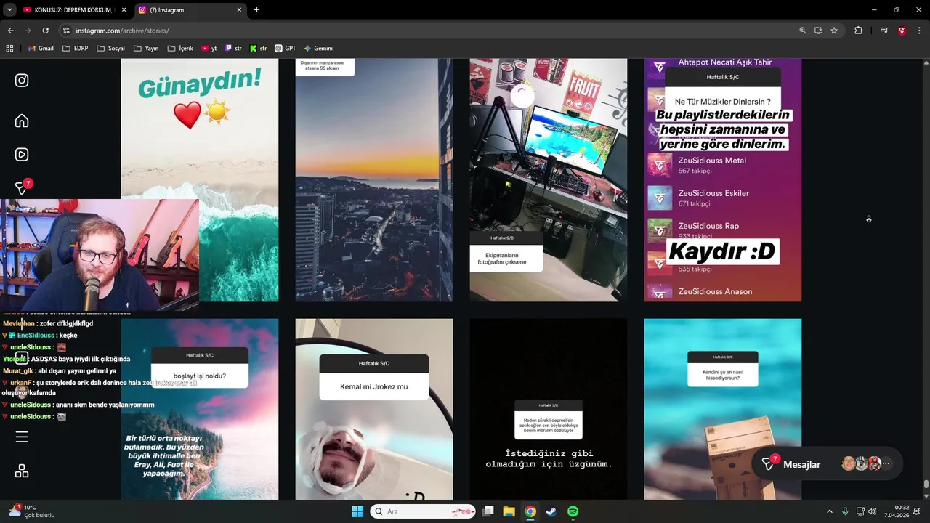Image resolution: width=930 pixels, height=523 pixels.
Task: Click the forward navigation arrow
Action: pos(28,31)
